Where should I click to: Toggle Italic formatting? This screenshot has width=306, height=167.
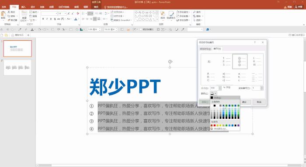[x=47, y=19]
